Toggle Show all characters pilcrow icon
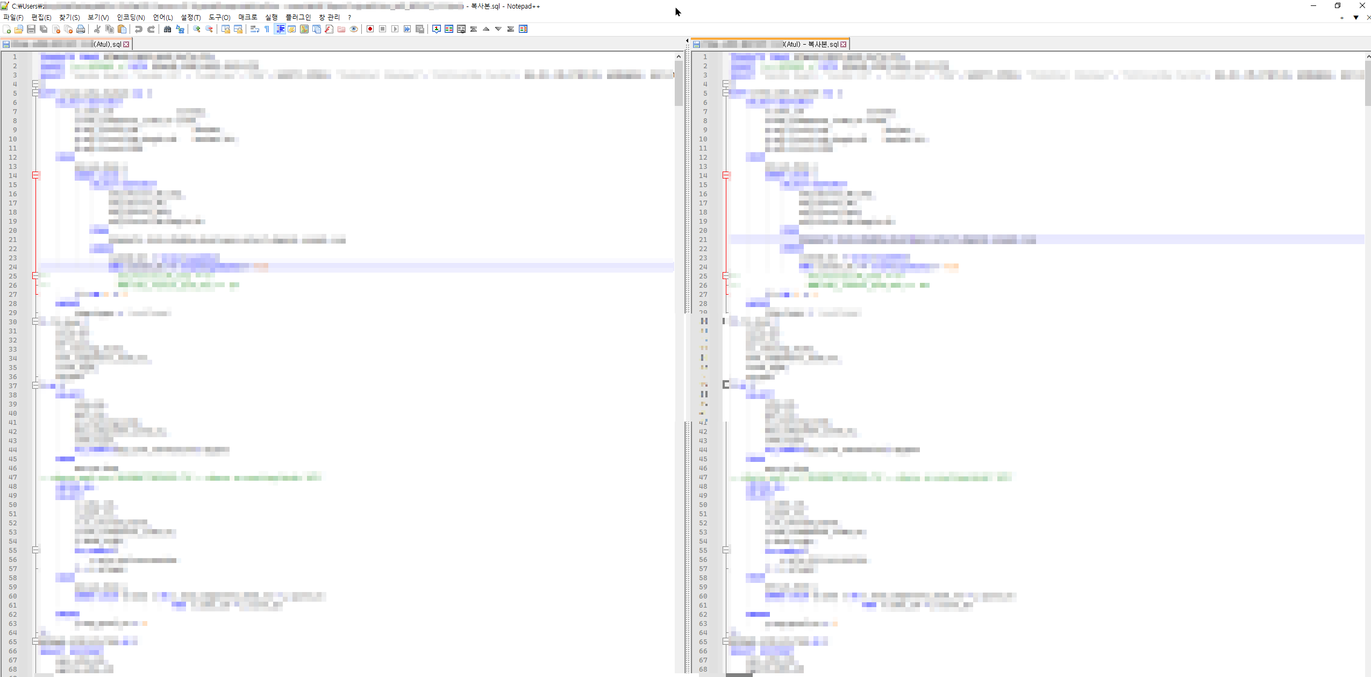Image resolution: width=1371 pixels, height=677 pixels. (267, 29)
